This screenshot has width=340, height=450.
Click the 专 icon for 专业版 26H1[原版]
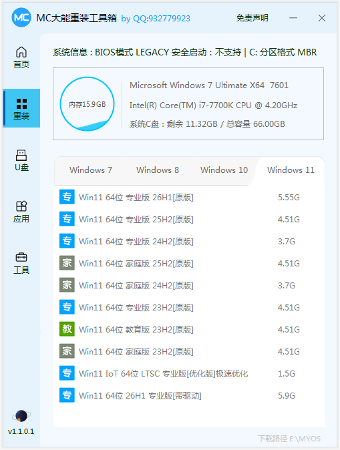[x=67, y=197]
